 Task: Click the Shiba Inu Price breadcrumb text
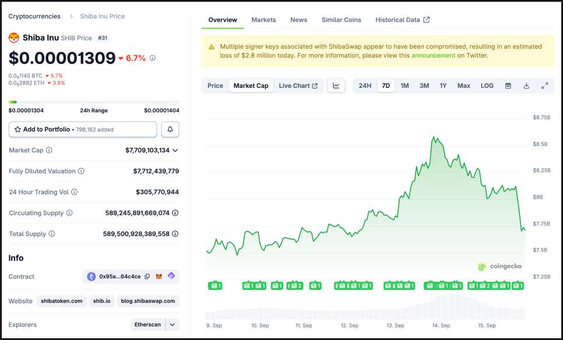(103, 16)
